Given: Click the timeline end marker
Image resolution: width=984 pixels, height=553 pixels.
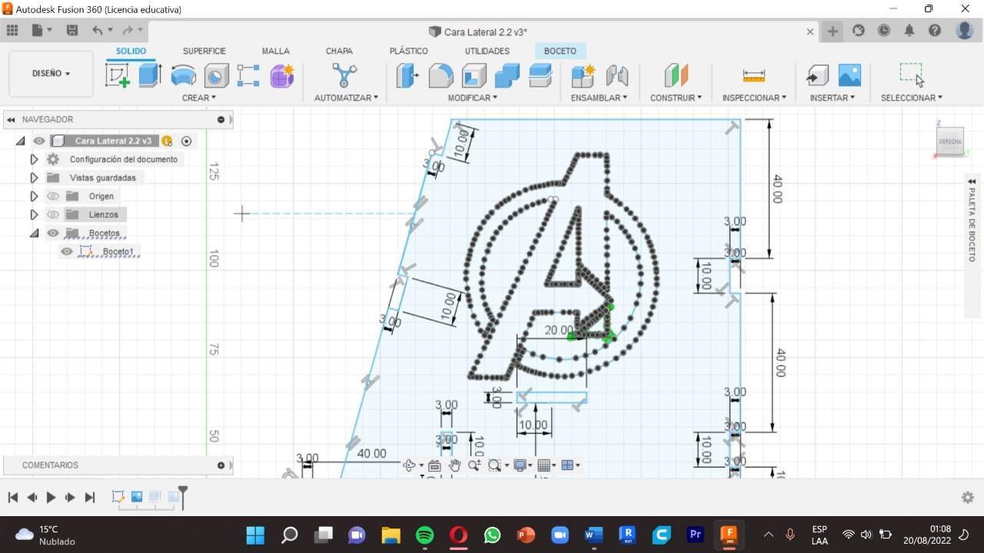Looking at the screenshot, I should click(x=182, y=496).
